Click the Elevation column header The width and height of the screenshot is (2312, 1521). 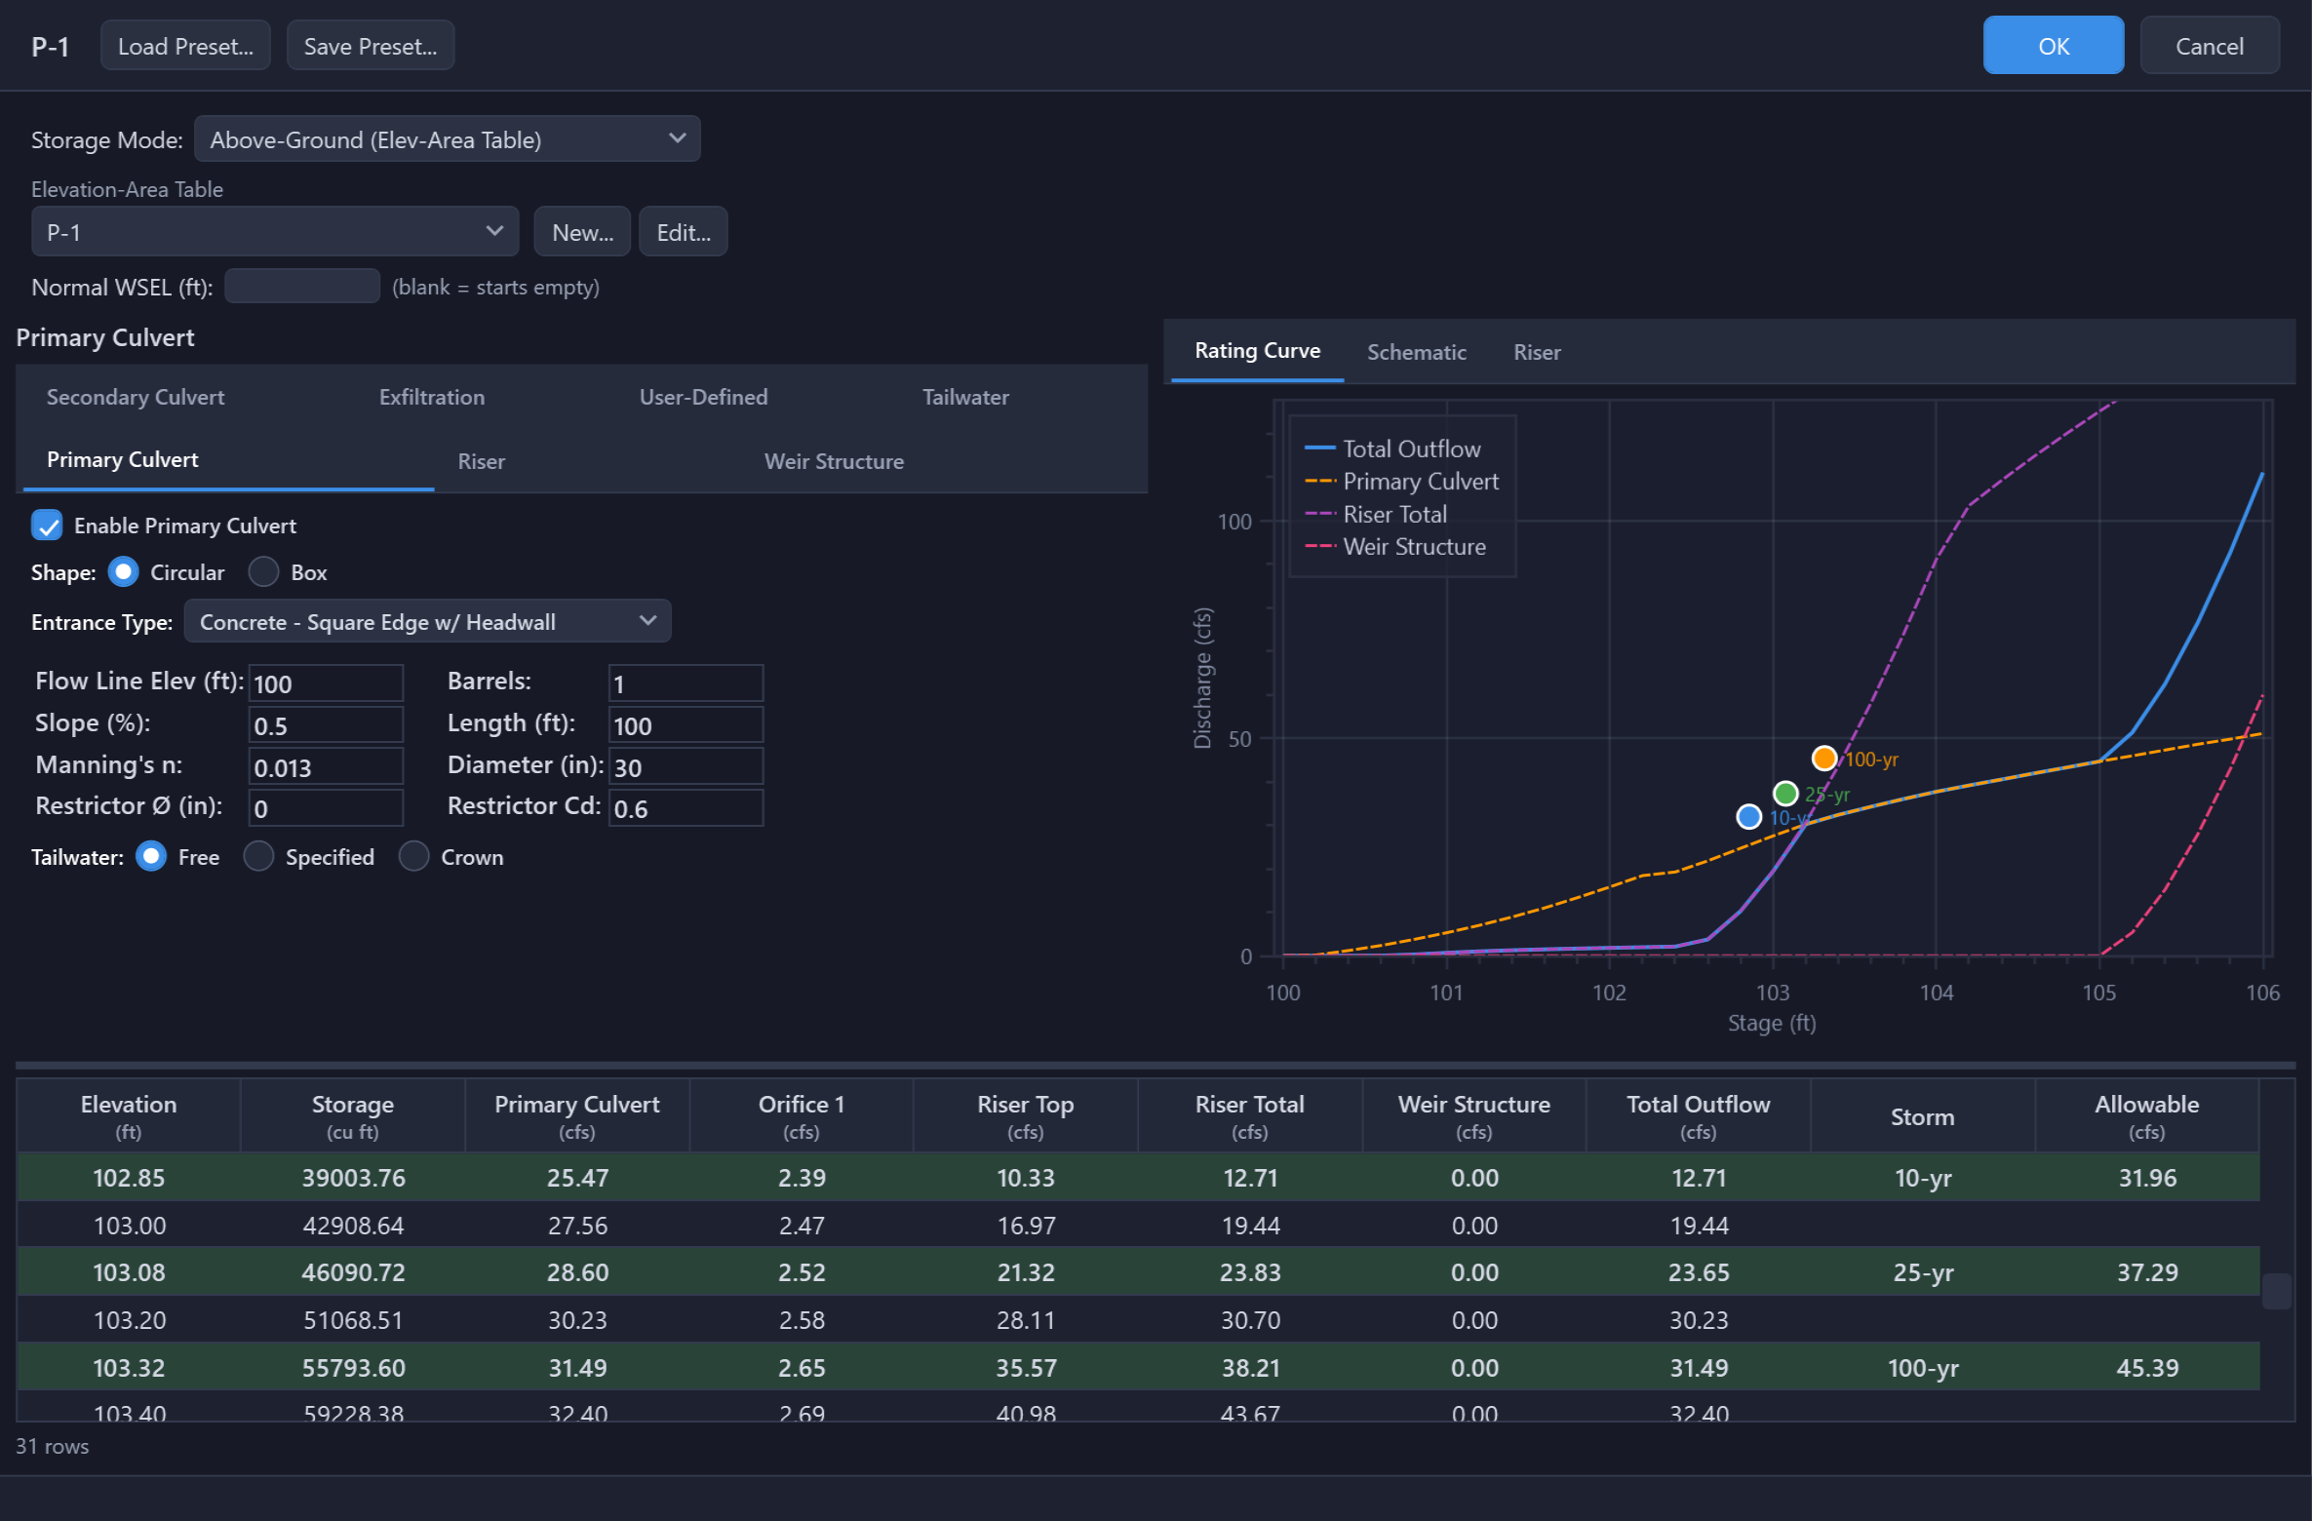tap(129, 1116)
